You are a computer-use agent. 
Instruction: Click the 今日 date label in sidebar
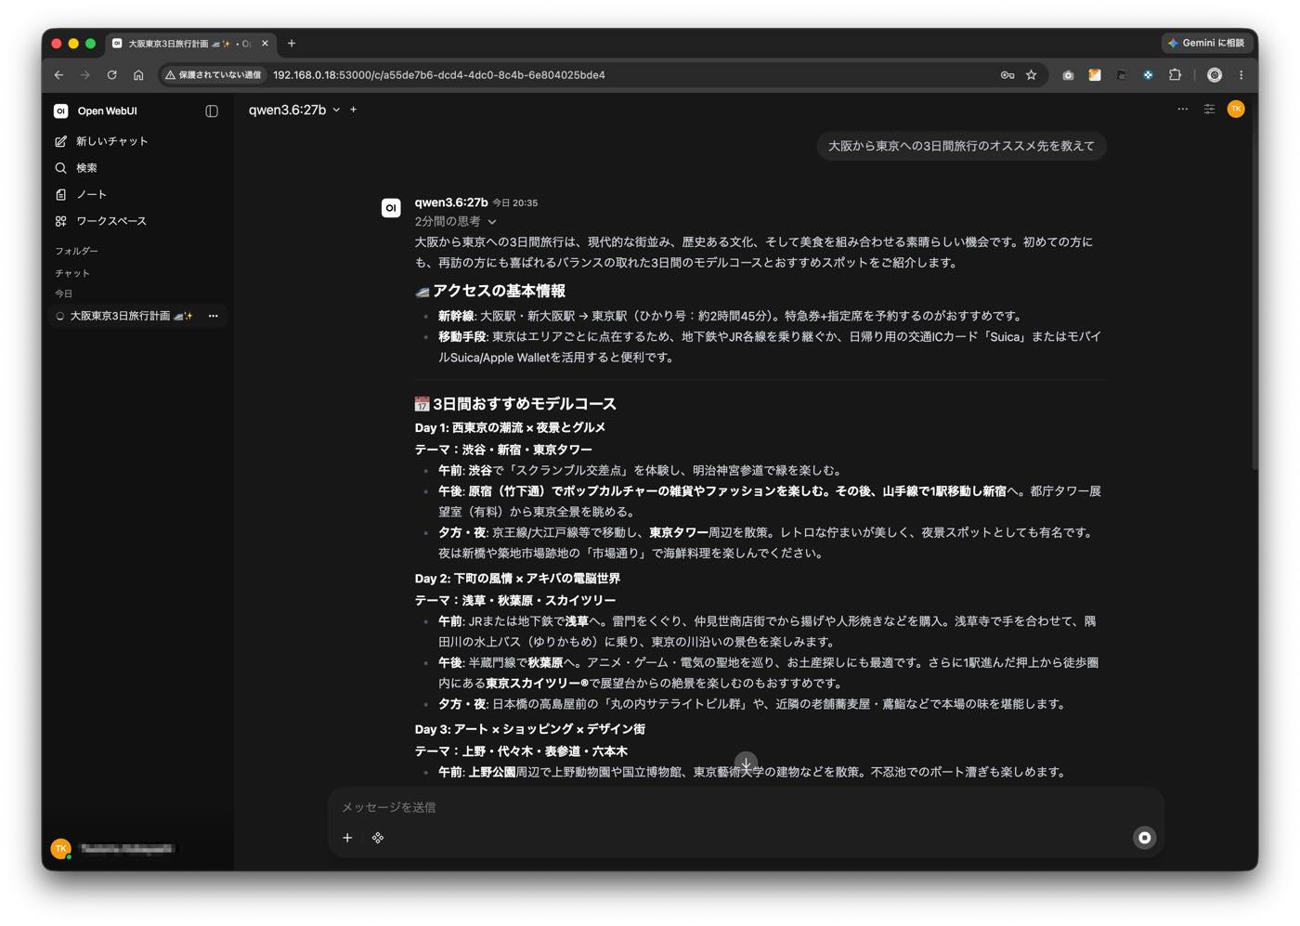pyautogui.click(x=63, y=294)
